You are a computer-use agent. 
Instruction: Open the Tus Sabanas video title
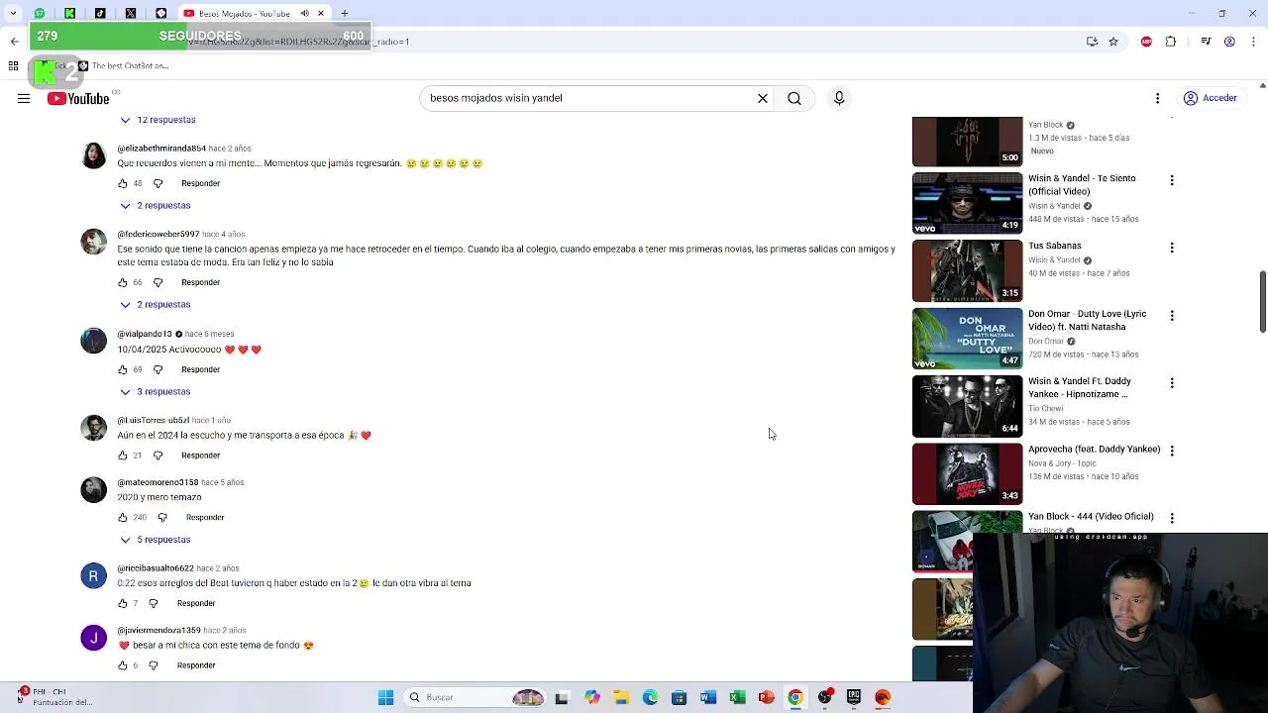coord(1054,246)
